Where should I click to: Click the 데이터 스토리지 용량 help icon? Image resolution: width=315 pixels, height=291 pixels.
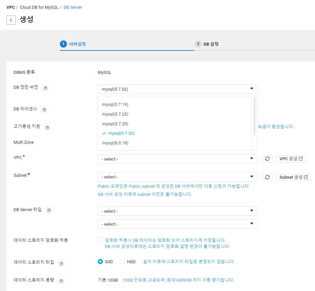tap(61, 281)
